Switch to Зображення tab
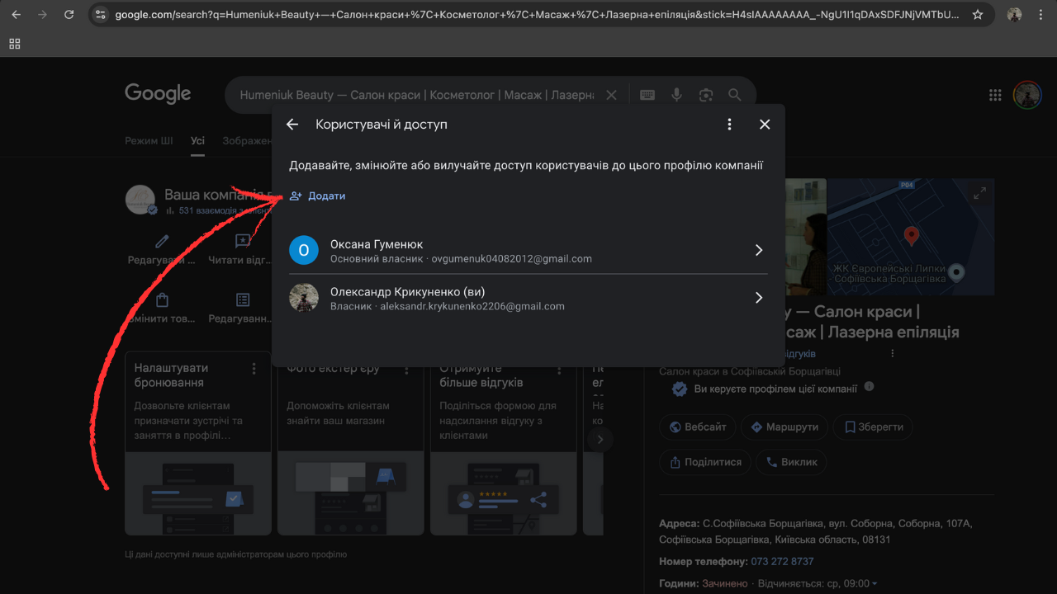The height and width of the screenshot is (594, 1057). [247, 141]
